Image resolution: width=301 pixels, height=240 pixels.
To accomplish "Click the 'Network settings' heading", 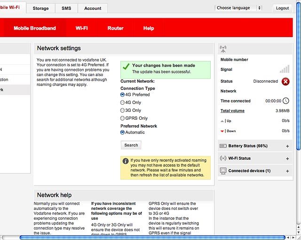I will 59,48.
